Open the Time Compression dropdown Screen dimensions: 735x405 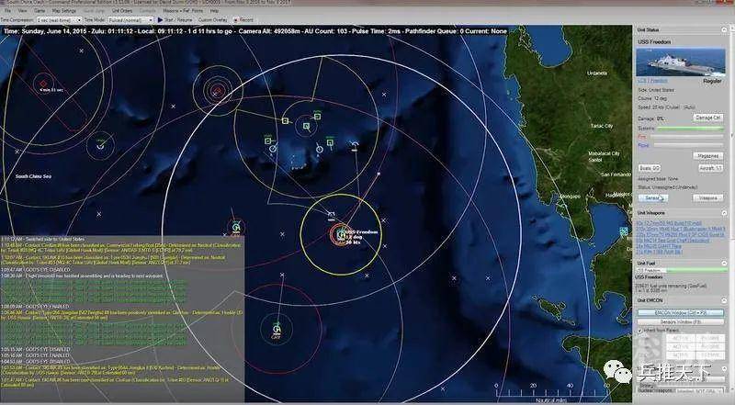point(60,19)
